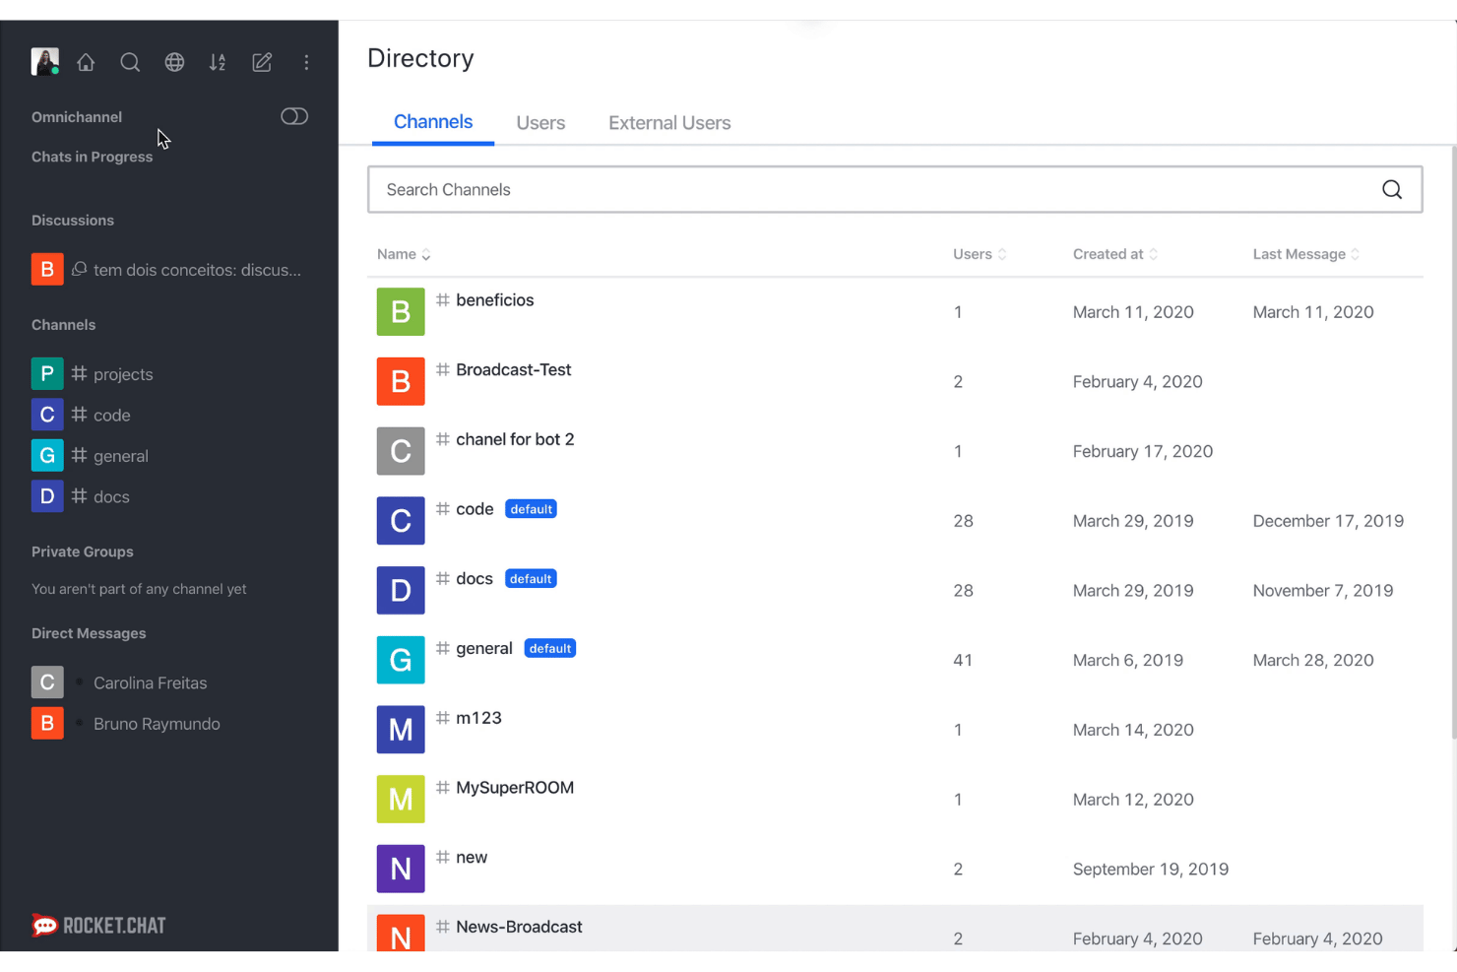Open general channel avatar in directory list
1457x972 pixels.
point(401,660)
